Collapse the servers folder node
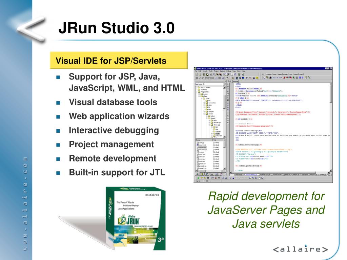Image resolution: width=347 pixels, height=260 pixels. click(x=204, y=114)
